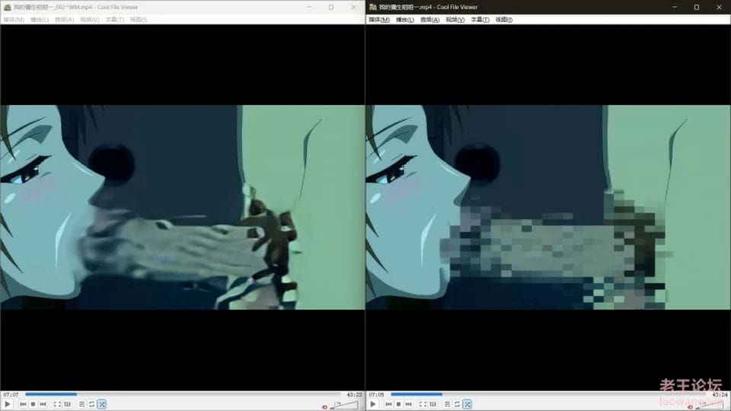731x411 pixels.
Task: Play video in the right player window
Action: point(372,404)
